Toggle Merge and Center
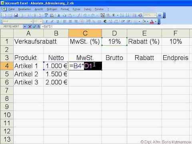192x144 pixels. [82, 21]
